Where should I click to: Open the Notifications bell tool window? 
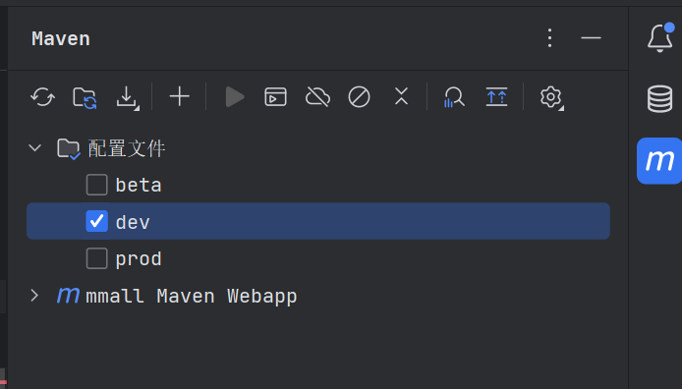point(660,37)
